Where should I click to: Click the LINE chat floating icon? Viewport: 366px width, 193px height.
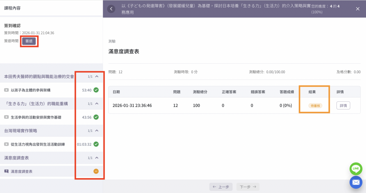click(356, 169)
